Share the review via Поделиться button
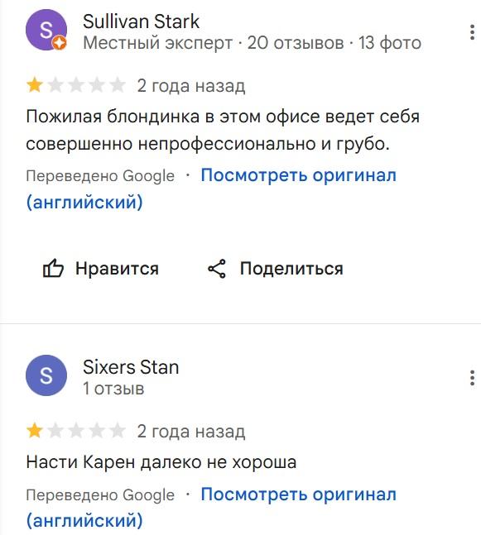Viewport: 481px width, 535px height. (276, 269)
